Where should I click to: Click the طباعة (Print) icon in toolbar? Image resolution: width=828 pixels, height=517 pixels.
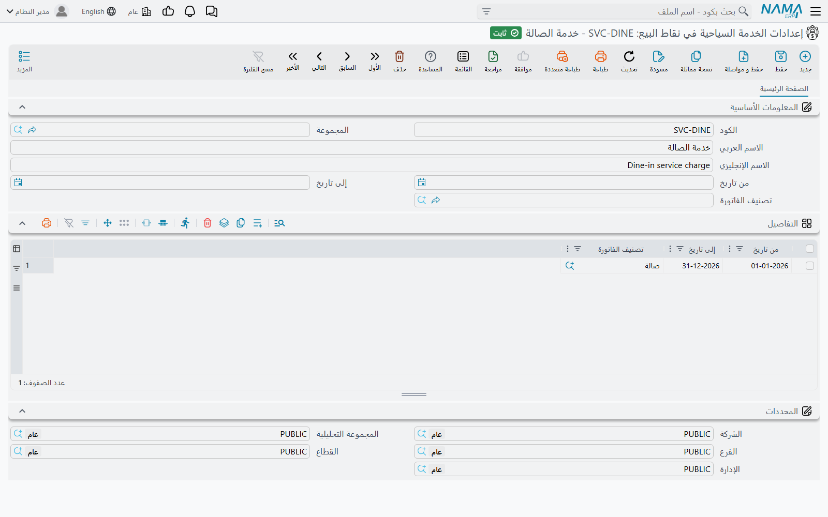tap(600, 56)
